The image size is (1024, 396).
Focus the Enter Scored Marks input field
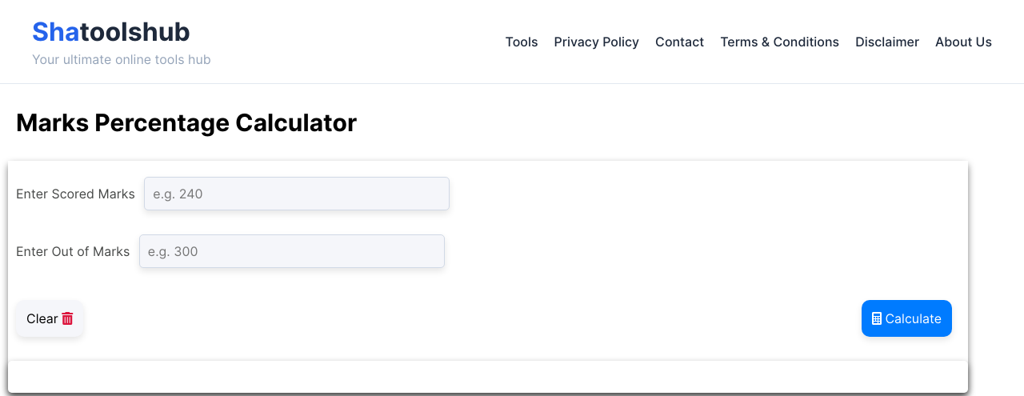297,194
